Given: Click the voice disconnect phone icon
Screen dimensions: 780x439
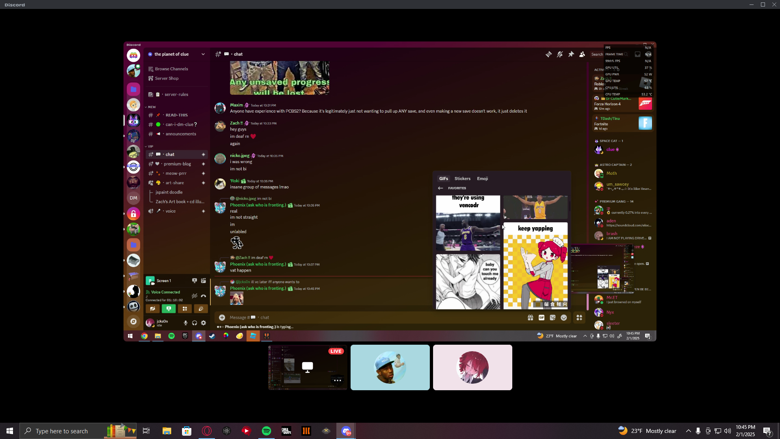Looking at the screenshot, I should (204, 296).
